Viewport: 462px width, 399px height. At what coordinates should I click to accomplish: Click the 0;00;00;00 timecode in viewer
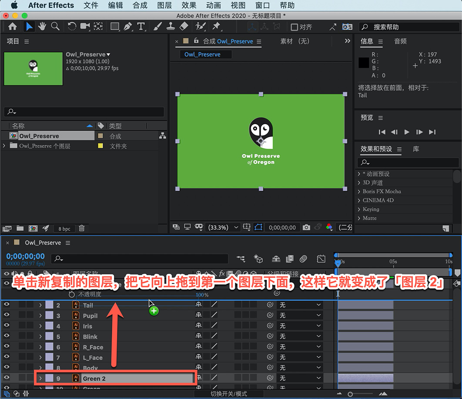[282, 227]
